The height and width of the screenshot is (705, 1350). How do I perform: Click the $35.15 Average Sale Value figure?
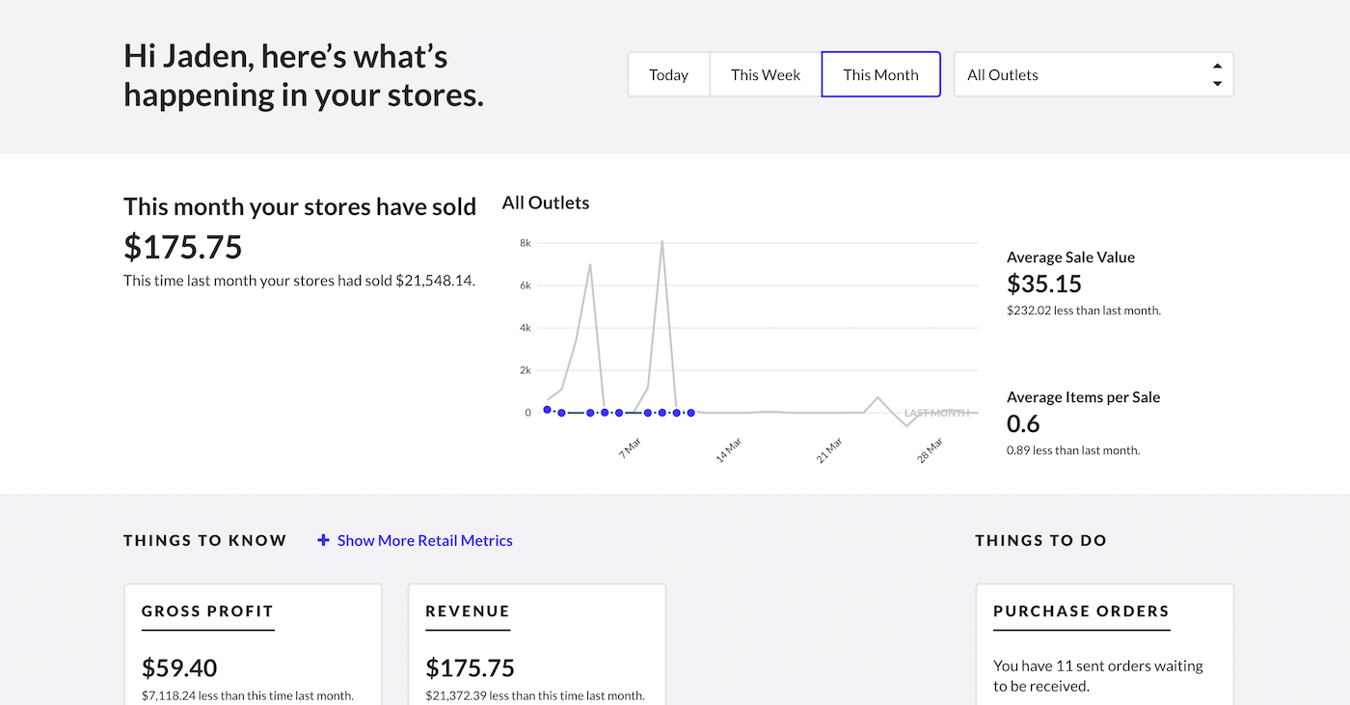tap(1044, 284)
